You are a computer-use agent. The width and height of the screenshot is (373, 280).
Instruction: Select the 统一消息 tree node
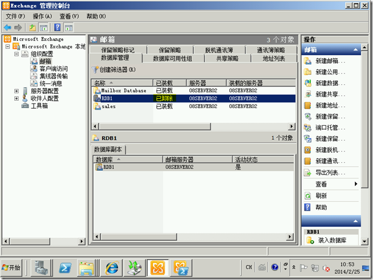[x=51, y=84]
